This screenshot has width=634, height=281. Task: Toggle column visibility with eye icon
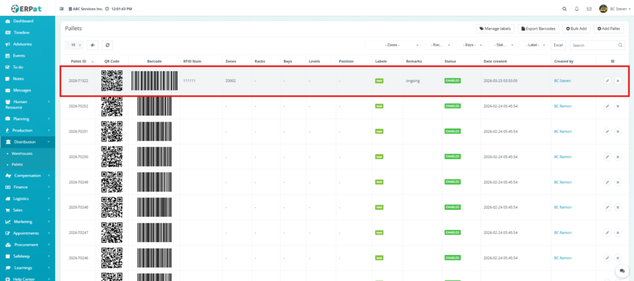tap(93, 45)
